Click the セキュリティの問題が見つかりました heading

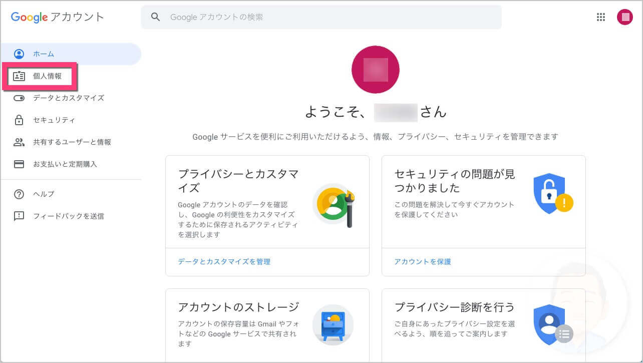[455, 181]
